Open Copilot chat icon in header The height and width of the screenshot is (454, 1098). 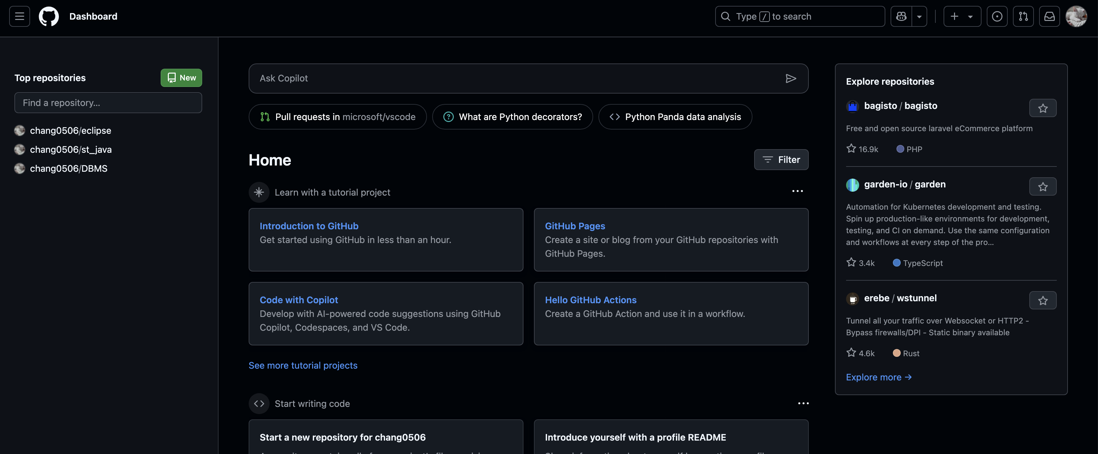pyautogui.click(x=901, y=16)
